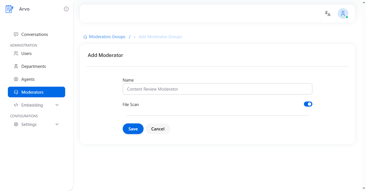366x191 pixels.
Task: Open Departments via its sidebar icon
Action: click(16, 66)
